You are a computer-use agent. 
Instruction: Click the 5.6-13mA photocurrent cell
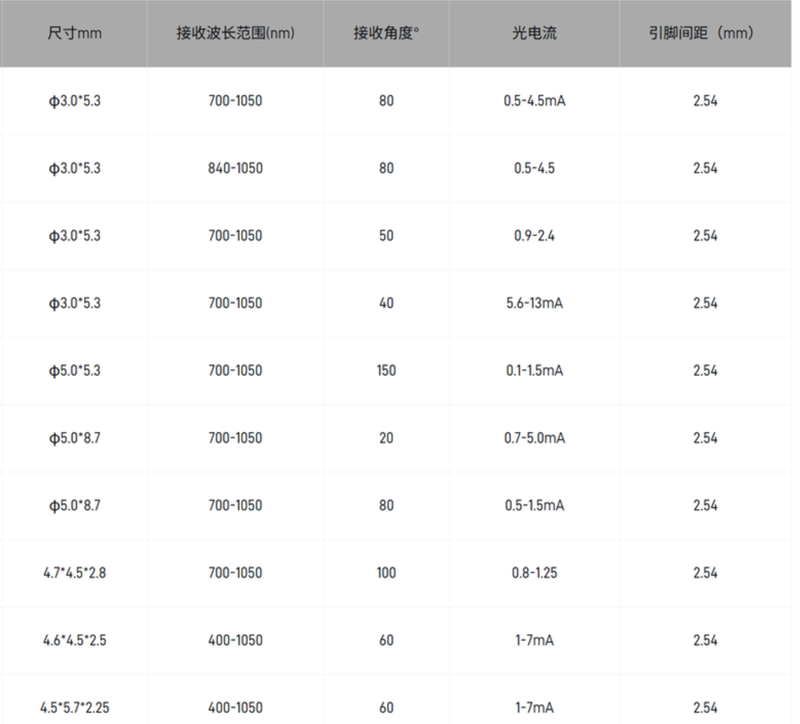(x=534, y=303)
